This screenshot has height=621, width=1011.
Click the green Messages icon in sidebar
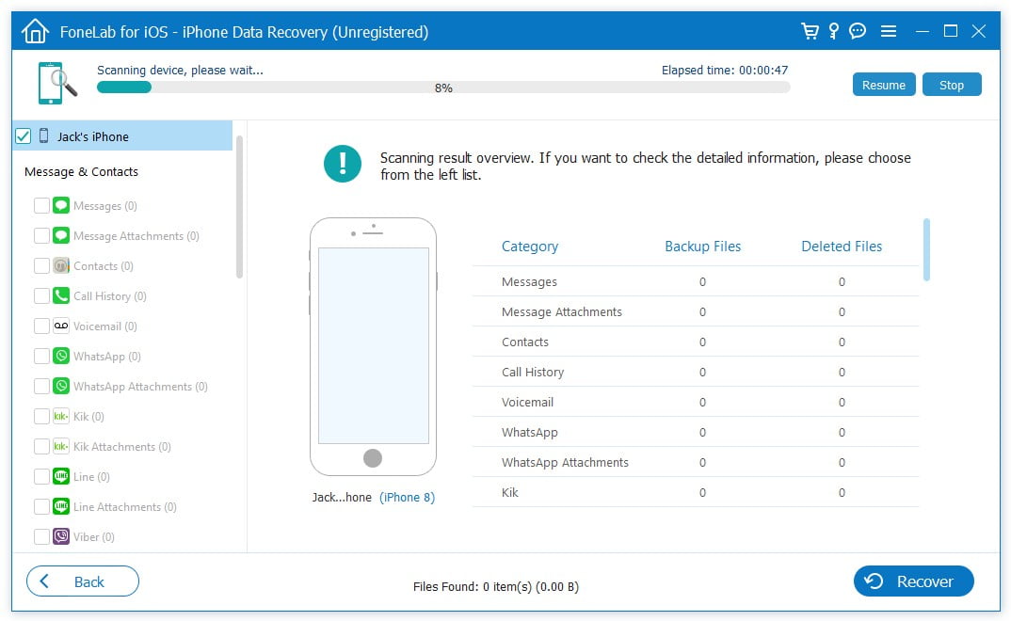[x=61, y=205]
